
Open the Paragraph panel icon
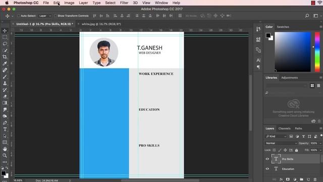[x=258, y=67]
